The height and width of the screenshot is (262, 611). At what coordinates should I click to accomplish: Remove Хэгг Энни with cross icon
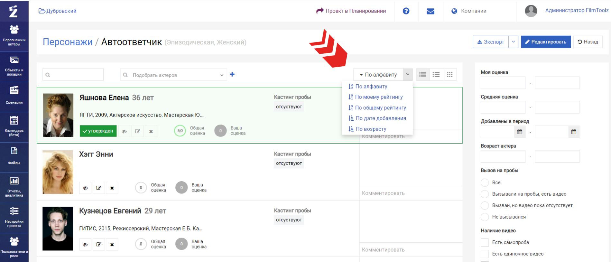[x=112, y=188]
